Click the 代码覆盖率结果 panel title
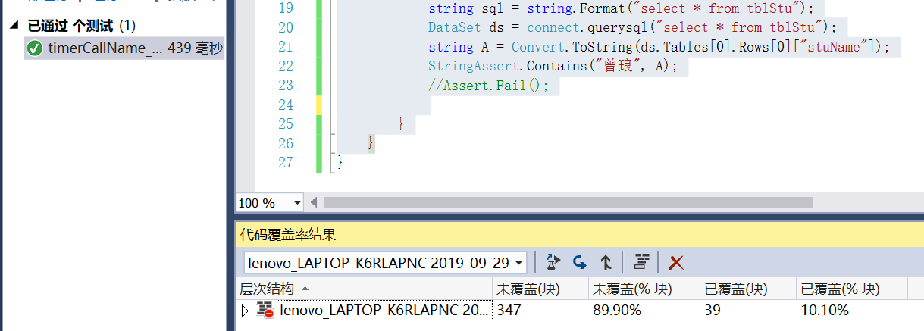924x331 pixels. (288, 236)
